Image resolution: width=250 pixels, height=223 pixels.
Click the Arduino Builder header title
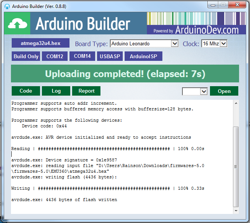click(x=83, y=24)
